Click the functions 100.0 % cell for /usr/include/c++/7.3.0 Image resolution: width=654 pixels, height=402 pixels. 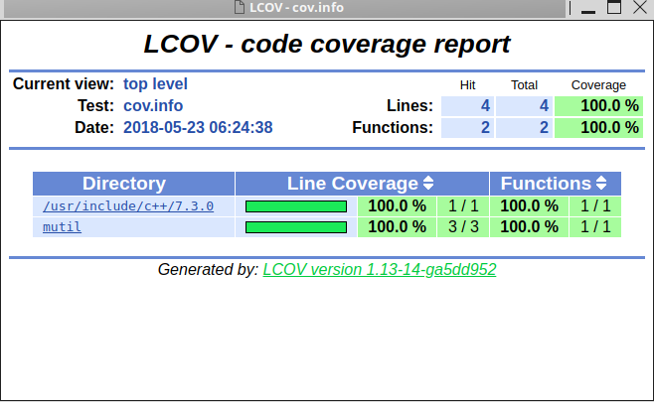point(530,206)
